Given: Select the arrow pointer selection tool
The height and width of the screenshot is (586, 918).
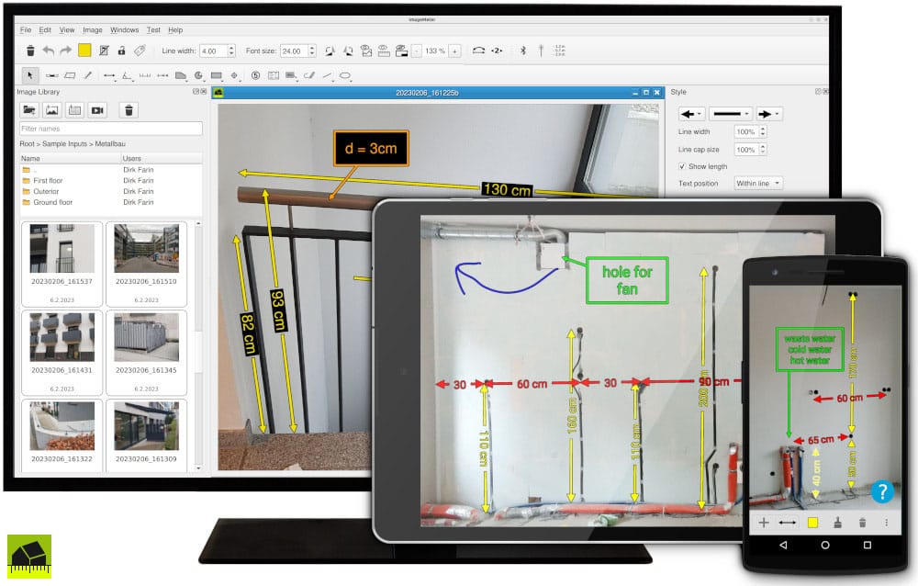Looking at the screenshot, I should coord(29,75).
